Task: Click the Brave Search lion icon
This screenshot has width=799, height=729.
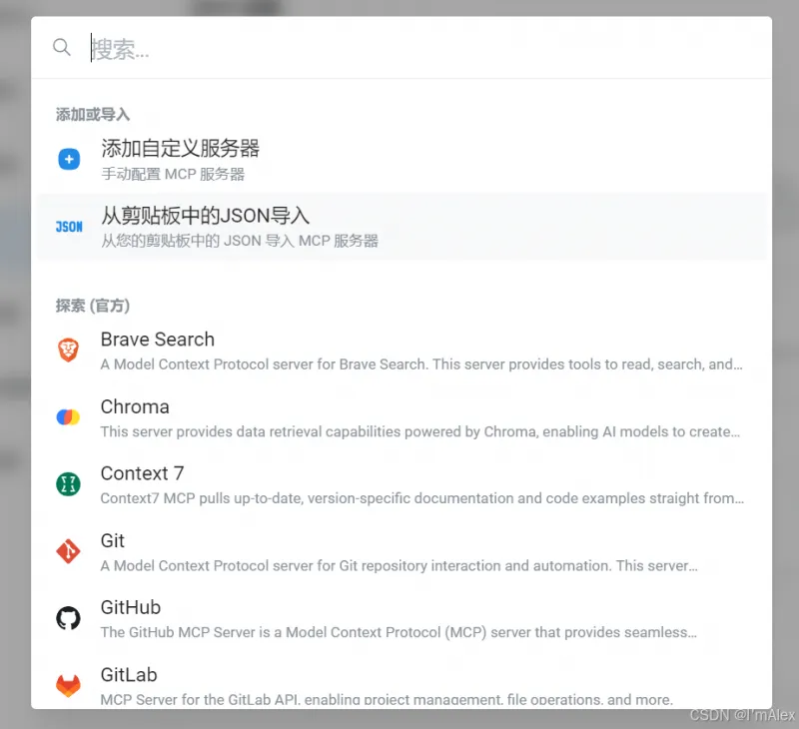Action: (x=68, y=351)
